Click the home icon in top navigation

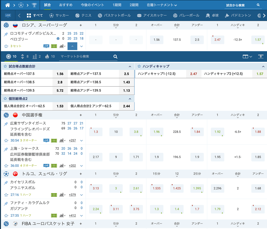7,5
